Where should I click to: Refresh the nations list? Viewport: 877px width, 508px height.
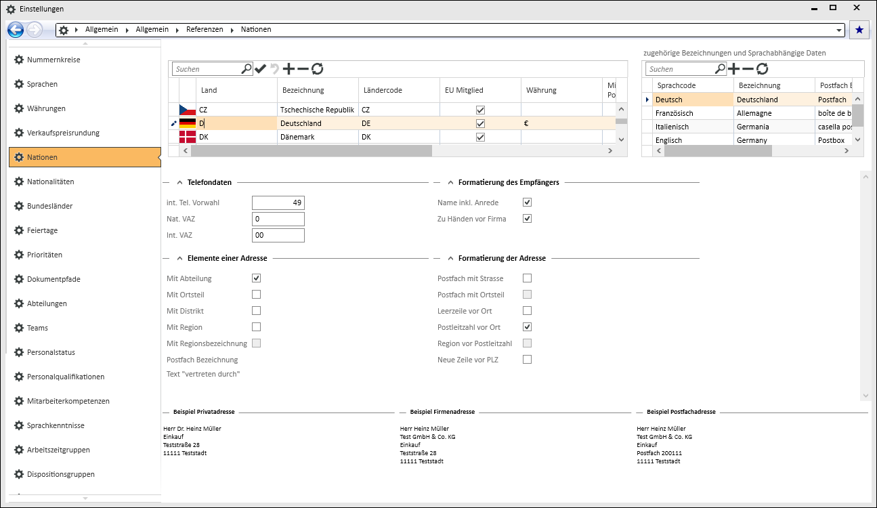pyautogui.click(x=317, y=69)
